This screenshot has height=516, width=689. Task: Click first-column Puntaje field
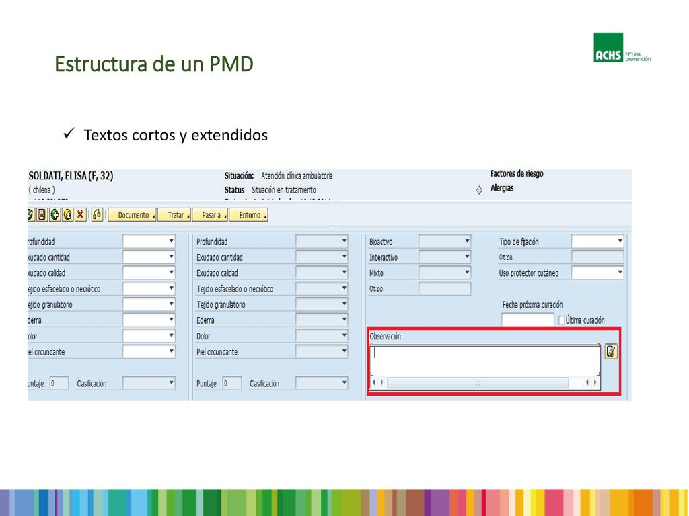[x=59, y=384]
